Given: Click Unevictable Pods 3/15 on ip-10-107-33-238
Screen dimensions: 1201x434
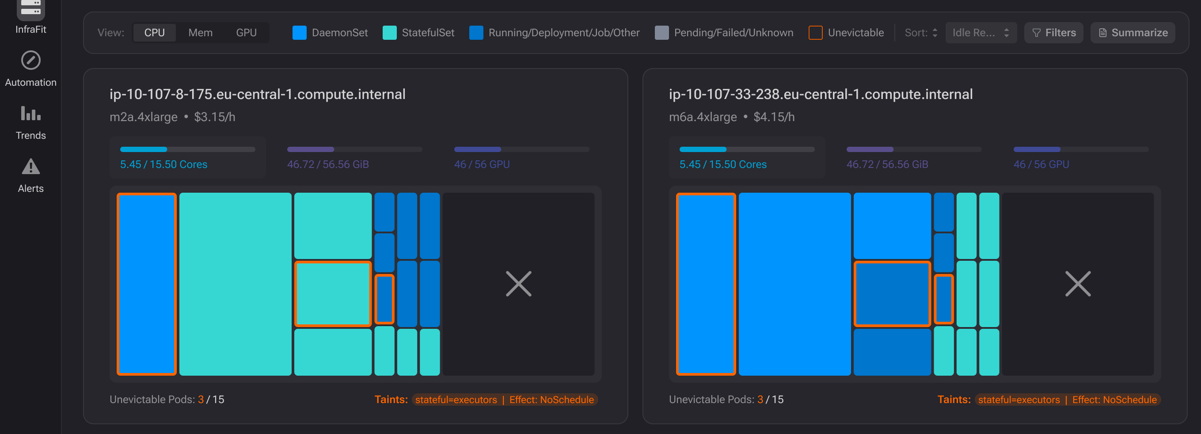Looking at the screenshot, I should coord(726,400).
